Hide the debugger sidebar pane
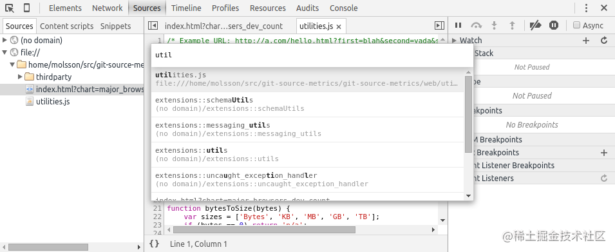Screen dimensions: 615x252 tap(439, 26)
